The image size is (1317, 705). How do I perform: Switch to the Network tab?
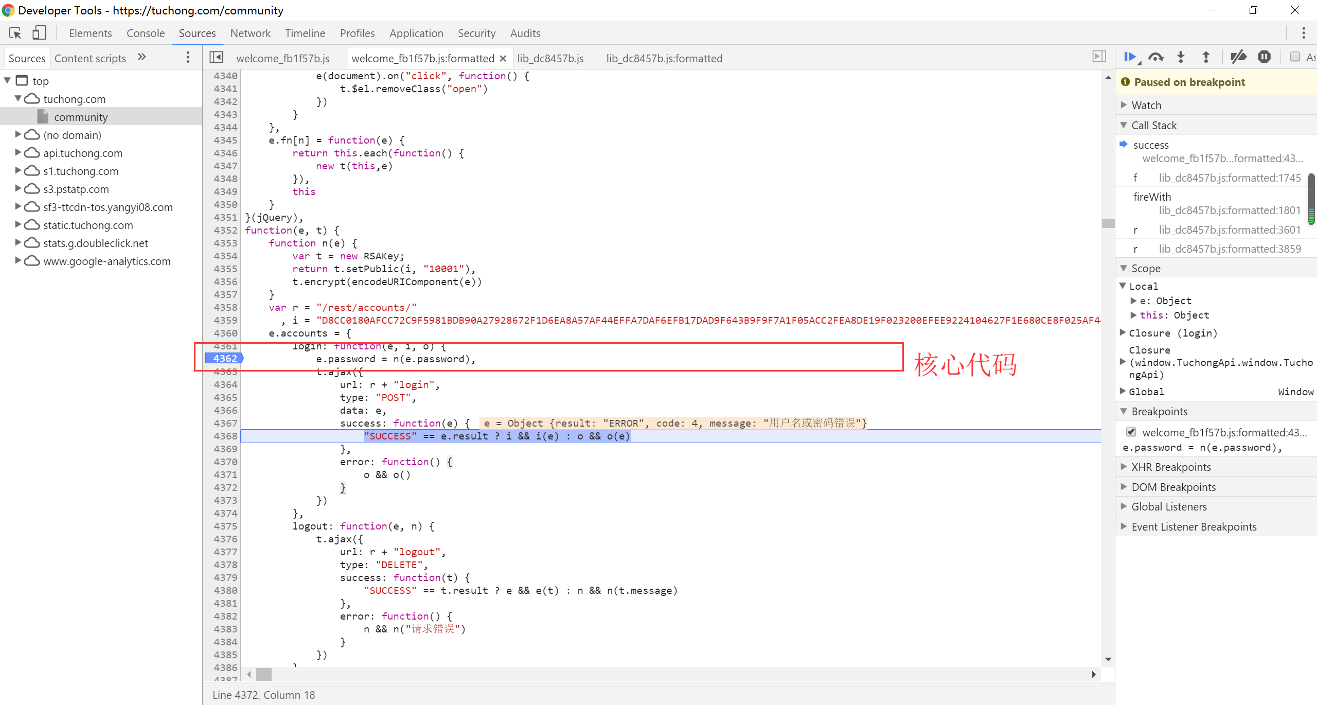tap(250, 33)
